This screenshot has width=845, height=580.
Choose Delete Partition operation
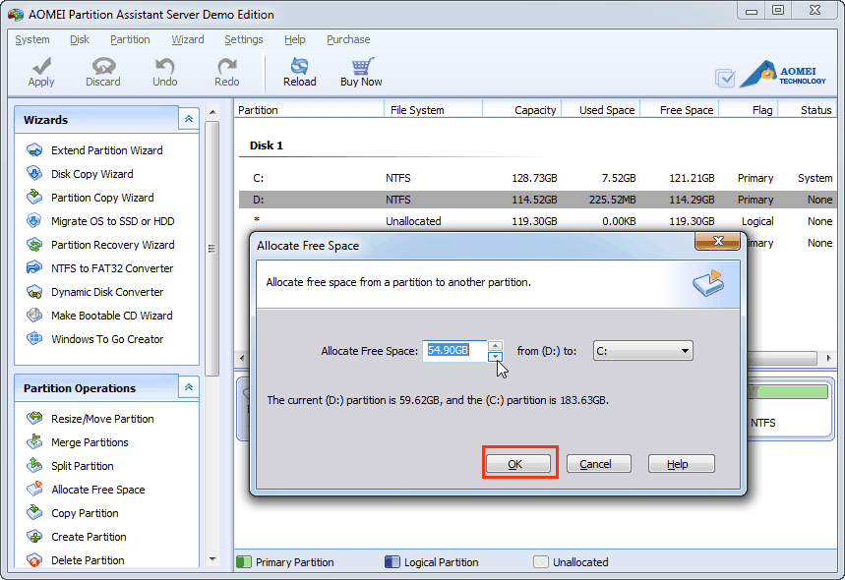[88, 560]
